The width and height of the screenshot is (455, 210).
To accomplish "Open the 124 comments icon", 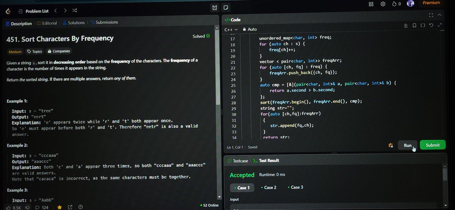I will 42,207.
